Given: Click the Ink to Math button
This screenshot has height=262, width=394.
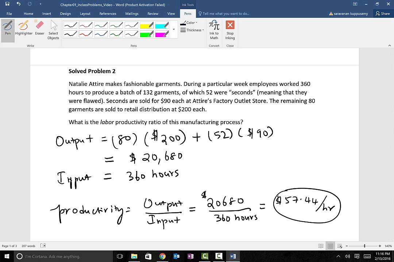Looking at the screenshot, I should point(214,30).
